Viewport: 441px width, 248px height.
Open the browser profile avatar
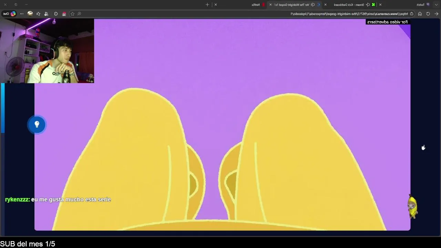(x=30, y=14)
